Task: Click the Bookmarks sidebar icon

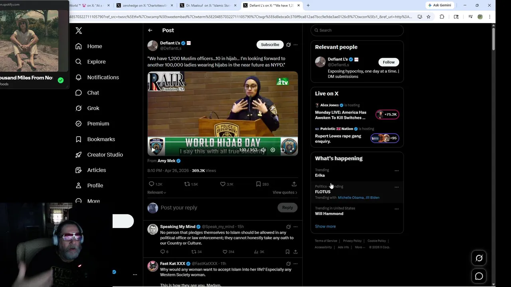Action: (79, 139)
